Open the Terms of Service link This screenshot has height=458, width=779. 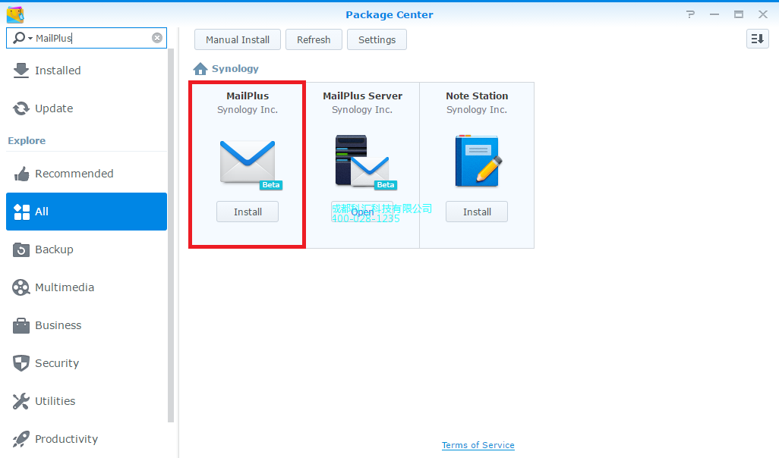coord(478,445)
